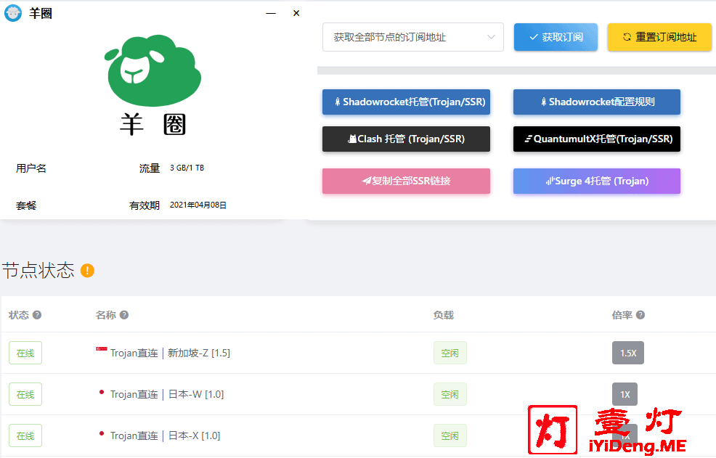The image size is (716, 458).
Task: Select Trojan直连 | 日本-W [1.0] node name
Action: point(167,395)
